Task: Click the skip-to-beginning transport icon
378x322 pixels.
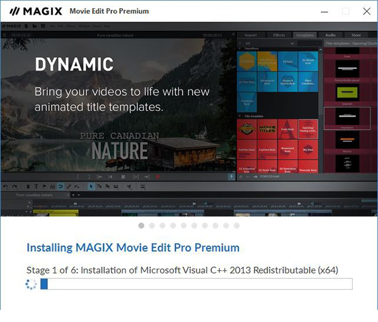Action: point(110,177)
